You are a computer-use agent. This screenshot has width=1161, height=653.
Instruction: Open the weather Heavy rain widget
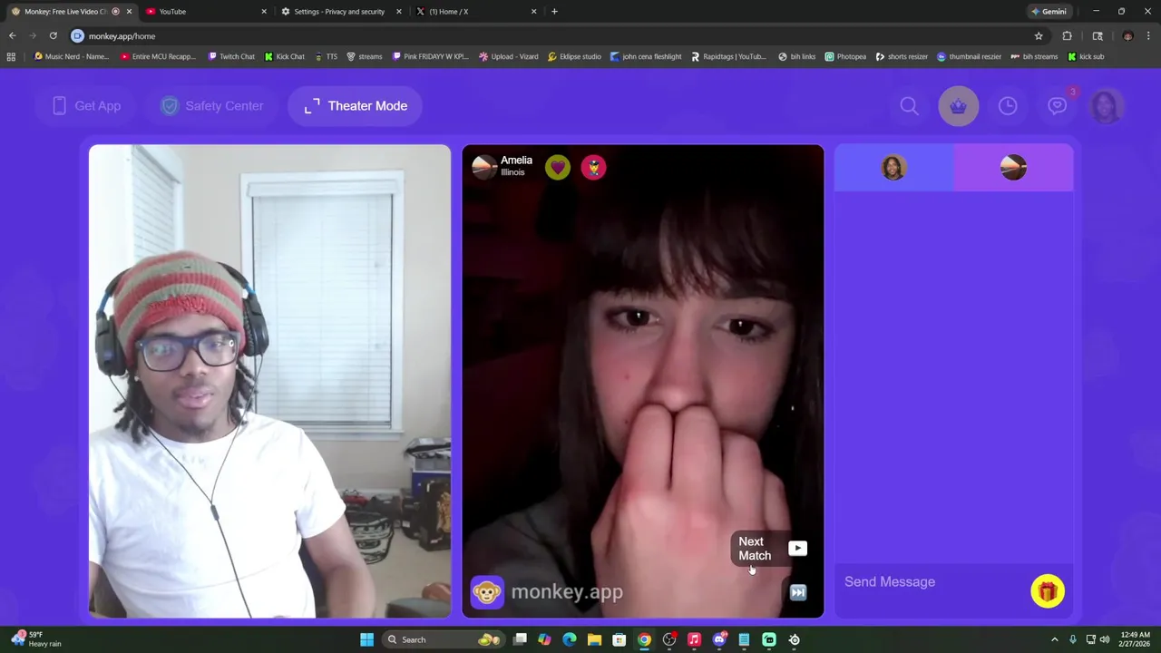coord(36,639)
